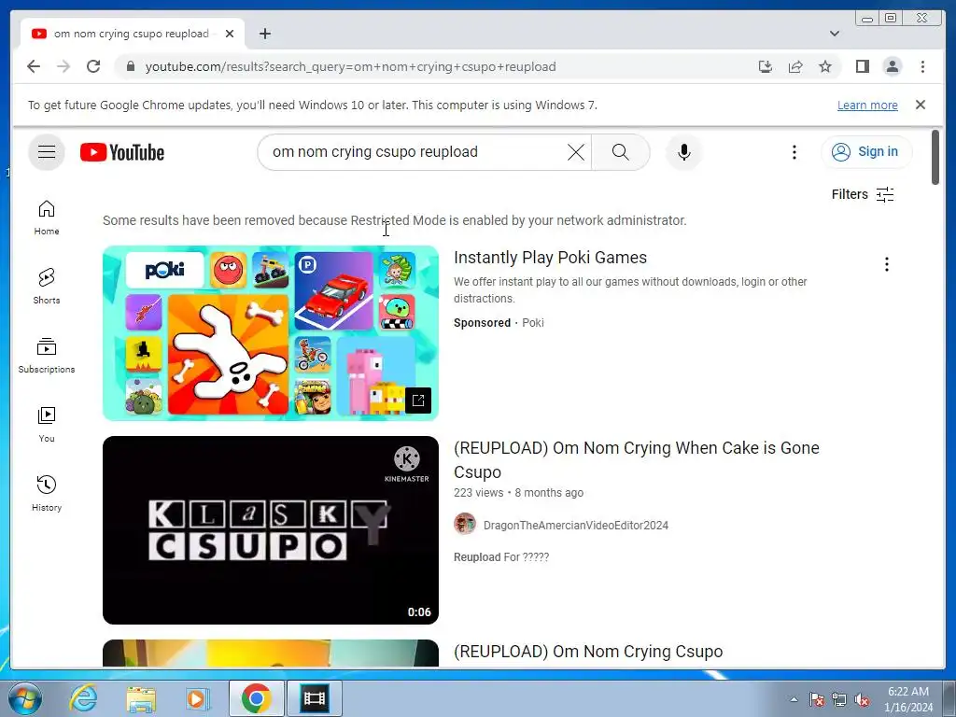The height and width of the screenshot is (717, 956).
Task: Select the om nom crying csupo reupload tab
Action: coord(133,34)
